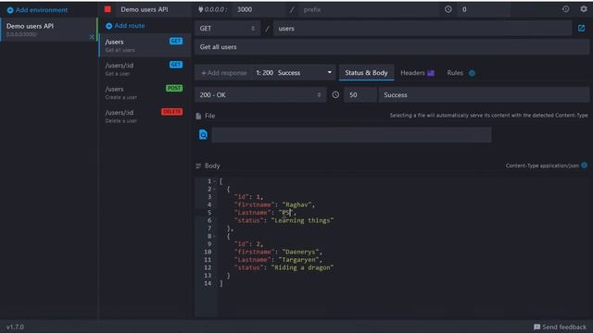Open environment logs clock icon top right

(x=565, y=9)
